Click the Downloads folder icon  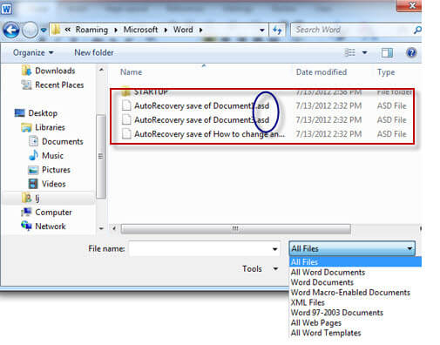(27, 71)
